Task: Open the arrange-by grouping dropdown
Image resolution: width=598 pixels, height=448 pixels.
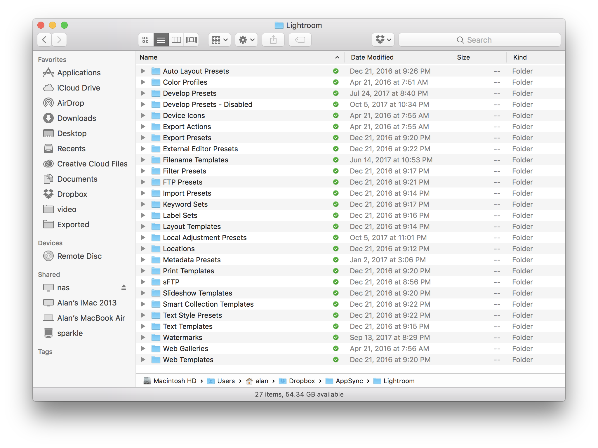Action: [220, 40]
